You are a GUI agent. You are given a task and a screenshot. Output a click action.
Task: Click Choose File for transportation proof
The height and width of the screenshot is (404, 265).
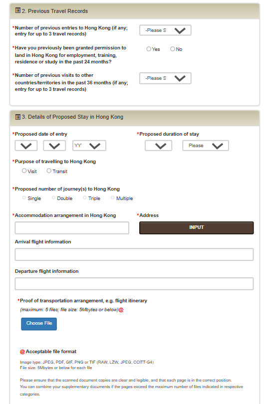[x=39, y=324]
